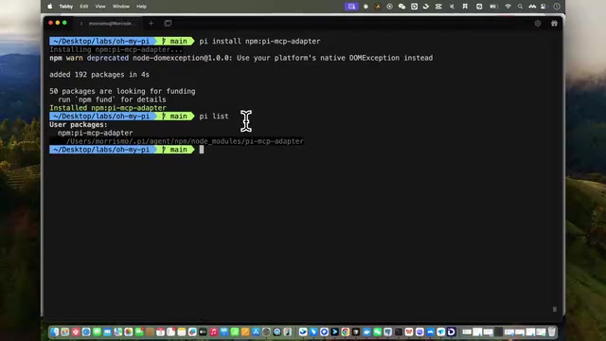Open Messages in the Dock
Image resolution: width=606 pixels, height=341 pixels.
click(97, 332)
